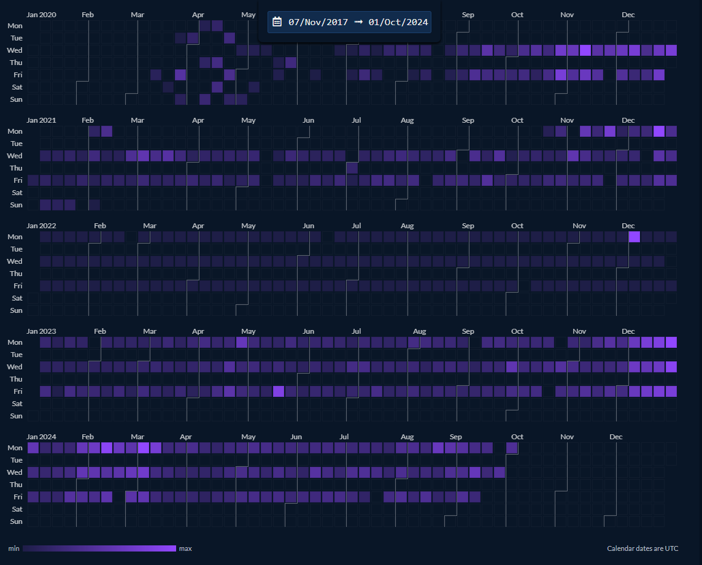
Task: Click the arrow between the two dates
Action: (x=358, y=21)
